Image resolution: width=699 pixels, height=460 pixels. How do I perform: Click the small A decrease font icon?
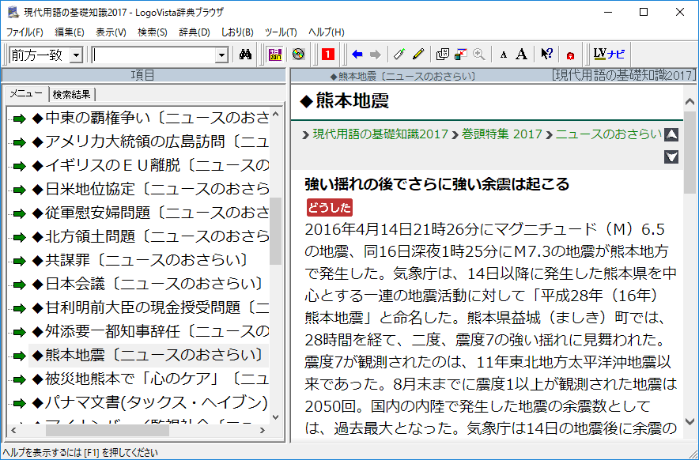pos(504,55)
